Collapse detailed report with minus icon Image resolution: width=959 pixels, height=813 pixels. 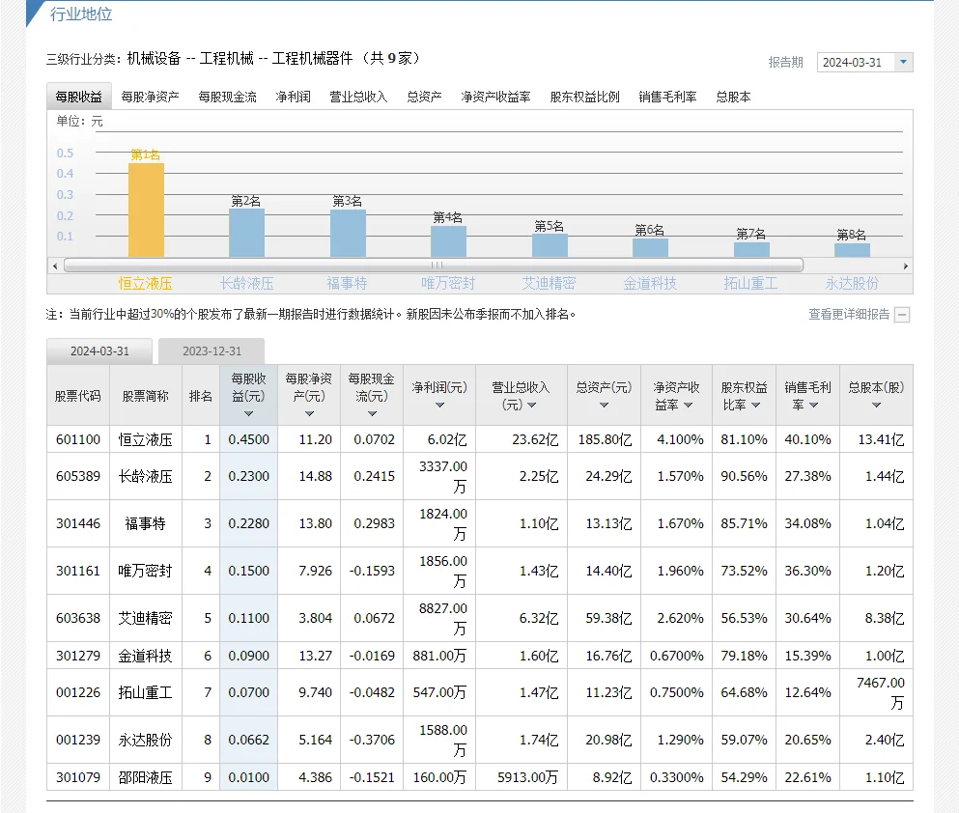[902, 315]
